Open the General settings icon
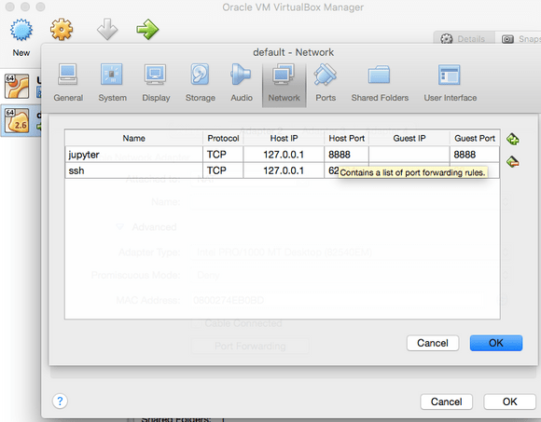541x422 pixels. [68, 75]
